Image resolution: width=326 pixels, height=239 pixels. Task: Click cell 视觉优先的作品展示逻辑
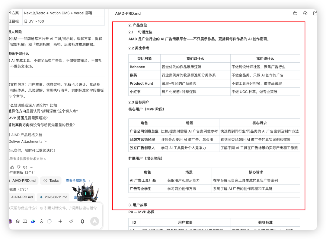click(x=195, y=67)
